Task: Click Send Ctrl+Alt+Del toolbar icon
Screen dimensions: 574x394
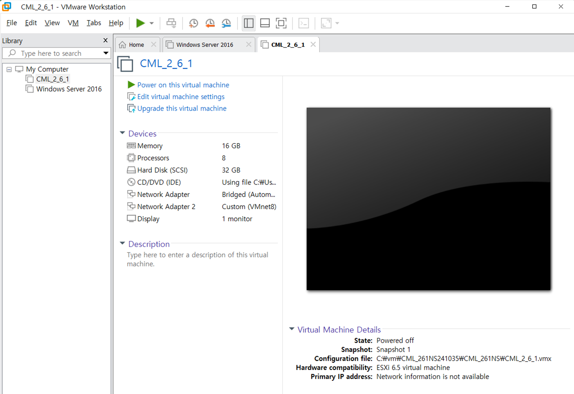Action: [x=171, y=23]
